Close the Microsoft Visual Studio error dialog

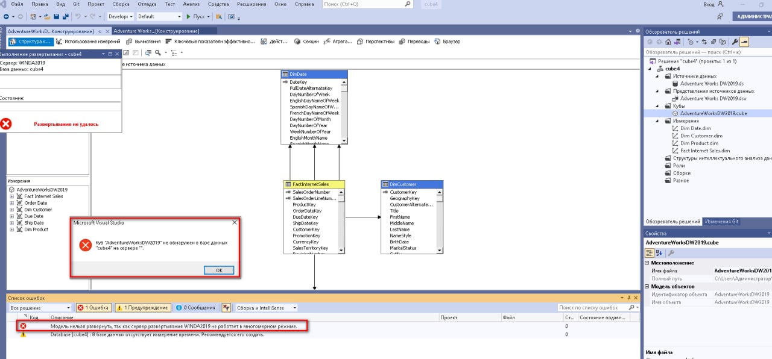(x=235, y=222)
